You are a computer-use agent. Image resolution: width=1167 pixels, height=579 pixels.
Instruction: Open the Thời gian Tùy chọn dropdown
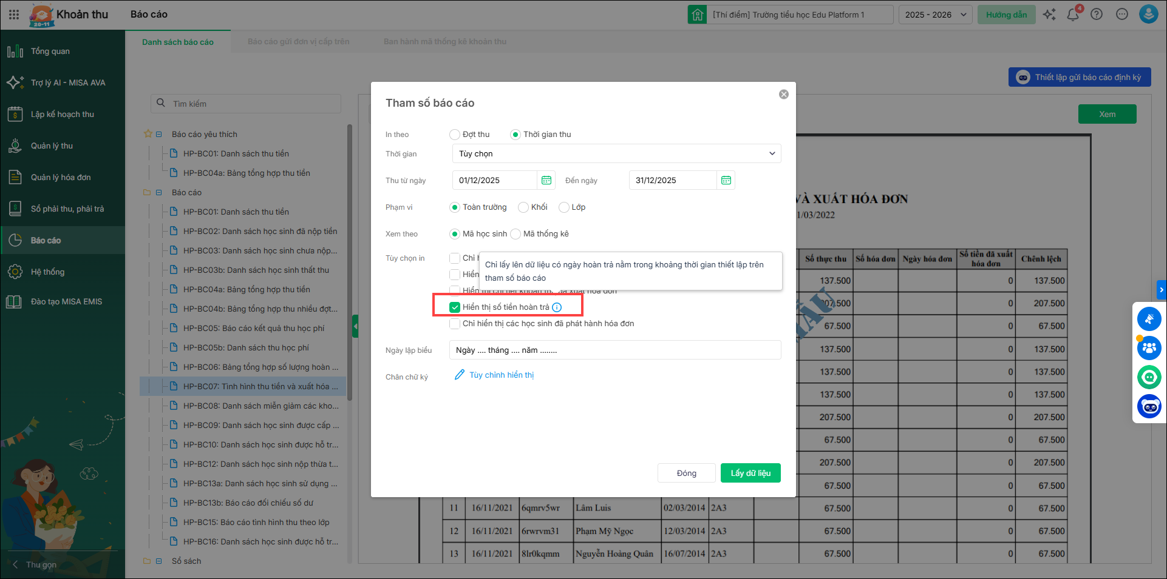616,154
